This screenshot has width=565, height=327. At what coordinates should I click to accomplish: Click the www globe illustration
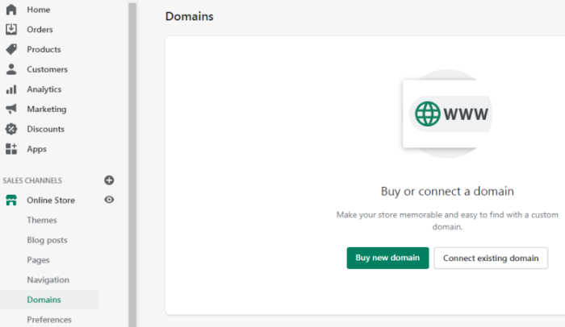[x=447, y=114]
